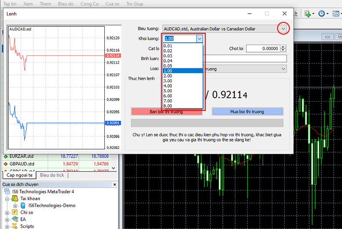This screenshot has width=342, height=229.
Task: Select volume 0.03 from the list
Action: [183, 56]
